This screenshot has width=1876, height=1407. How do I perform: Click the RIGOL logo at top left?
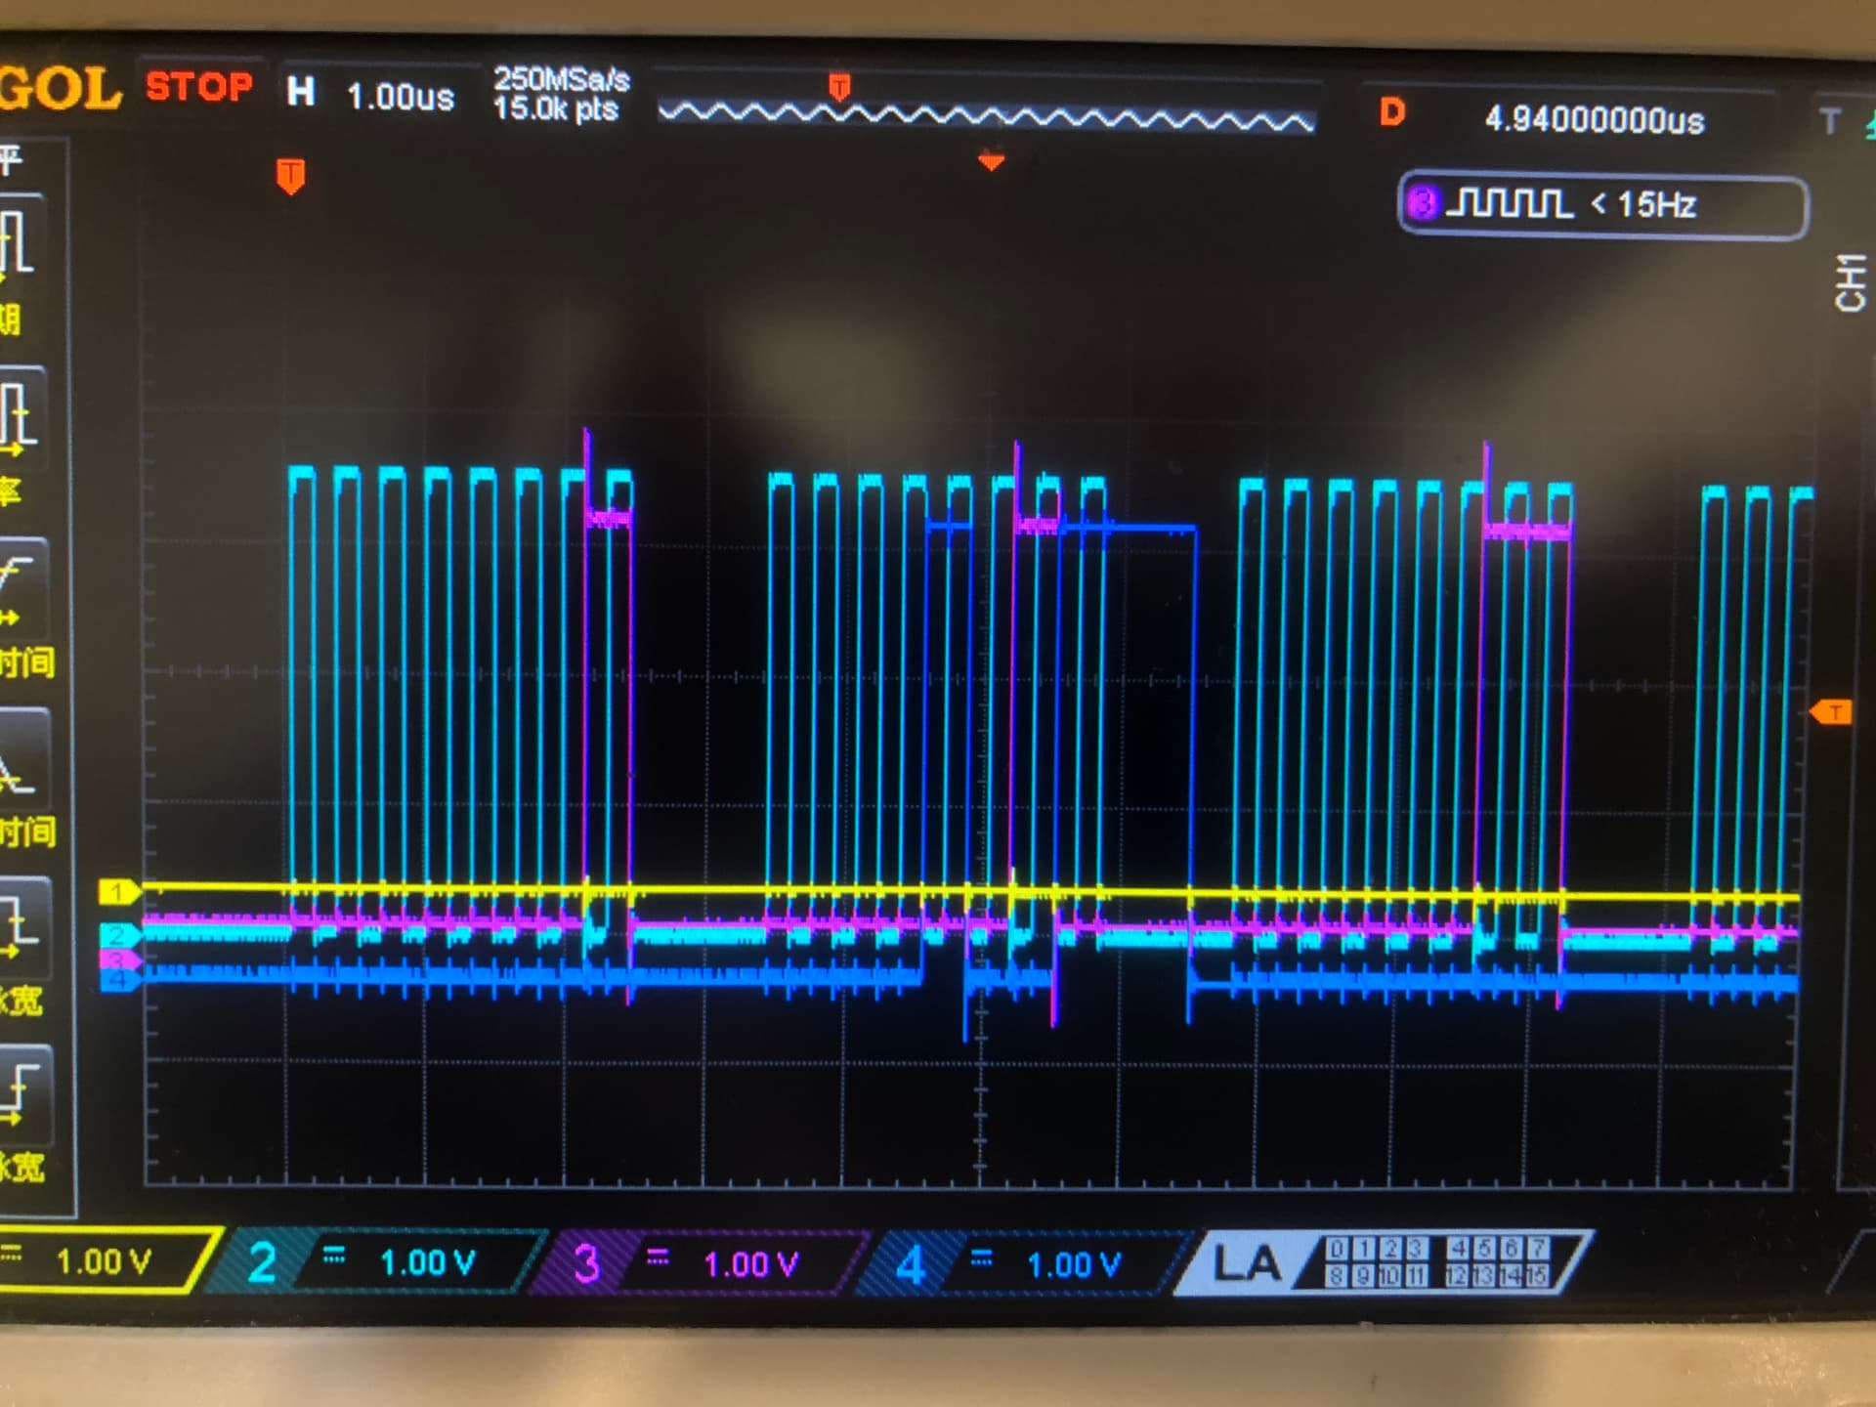click(x=61, y=89)
